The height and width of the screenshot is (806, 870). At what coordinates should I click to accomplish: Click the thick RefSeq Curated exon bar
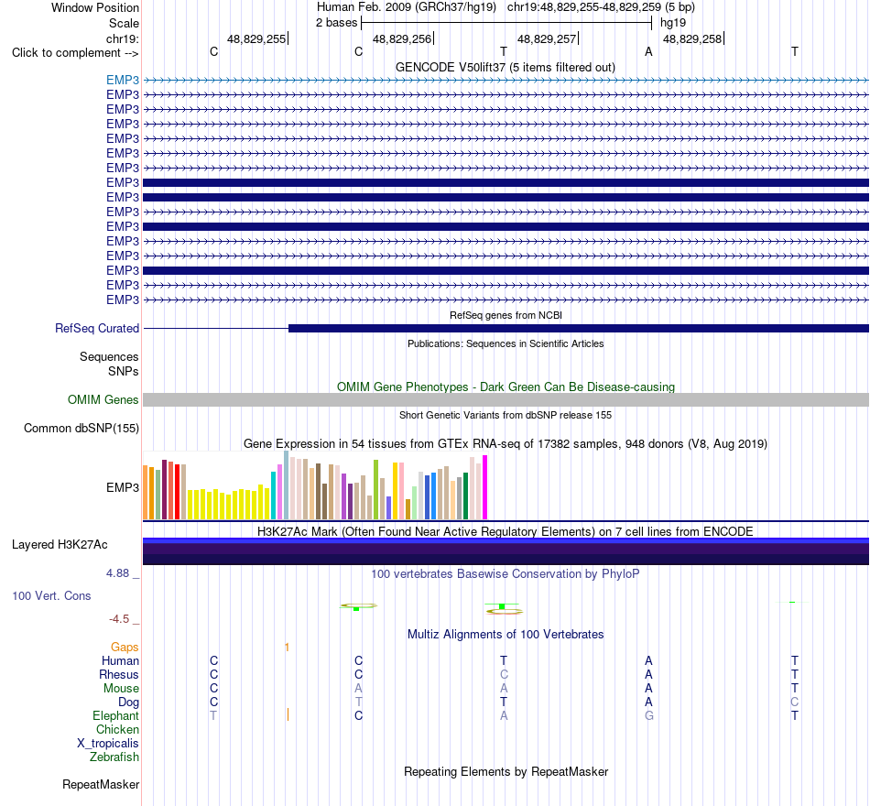click(579, 329)
